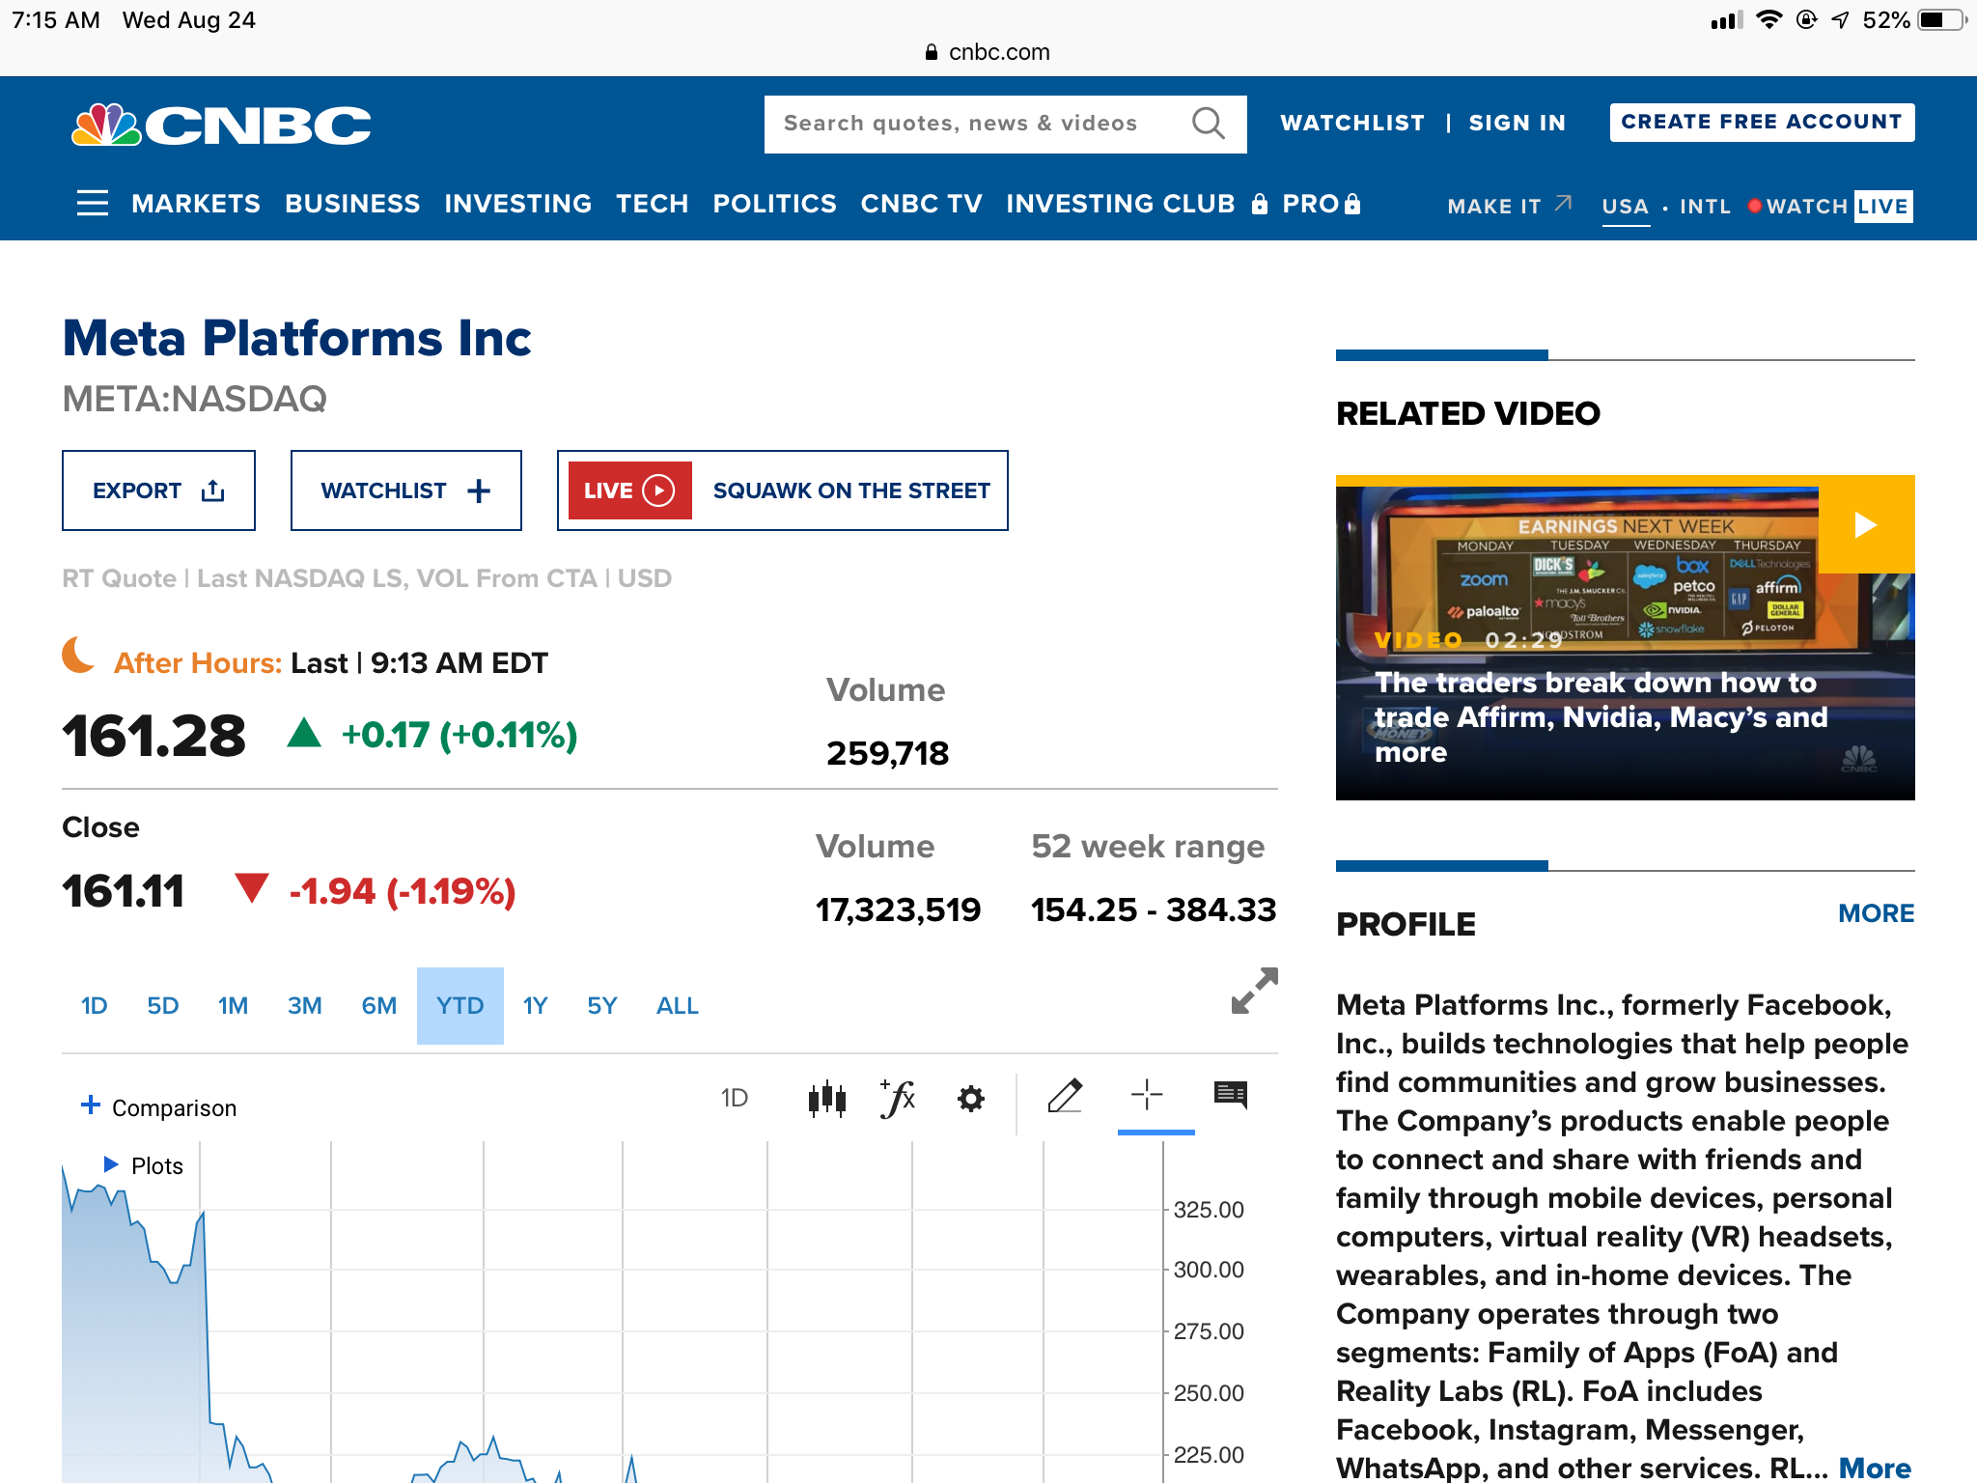Screen dimensions: 1977x1483
Task: Open the studies fx icon
Action: [x=898, y=1098]
